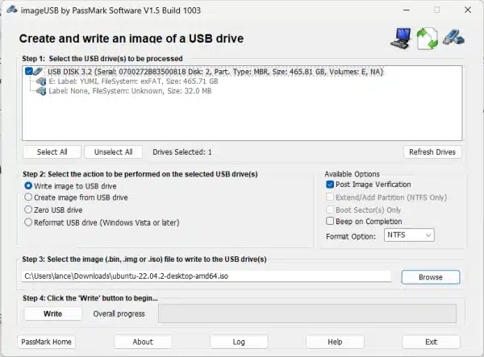
Task: Click the unlabeled 32.0 MB partition icon
Action: (x=41, y=91)
